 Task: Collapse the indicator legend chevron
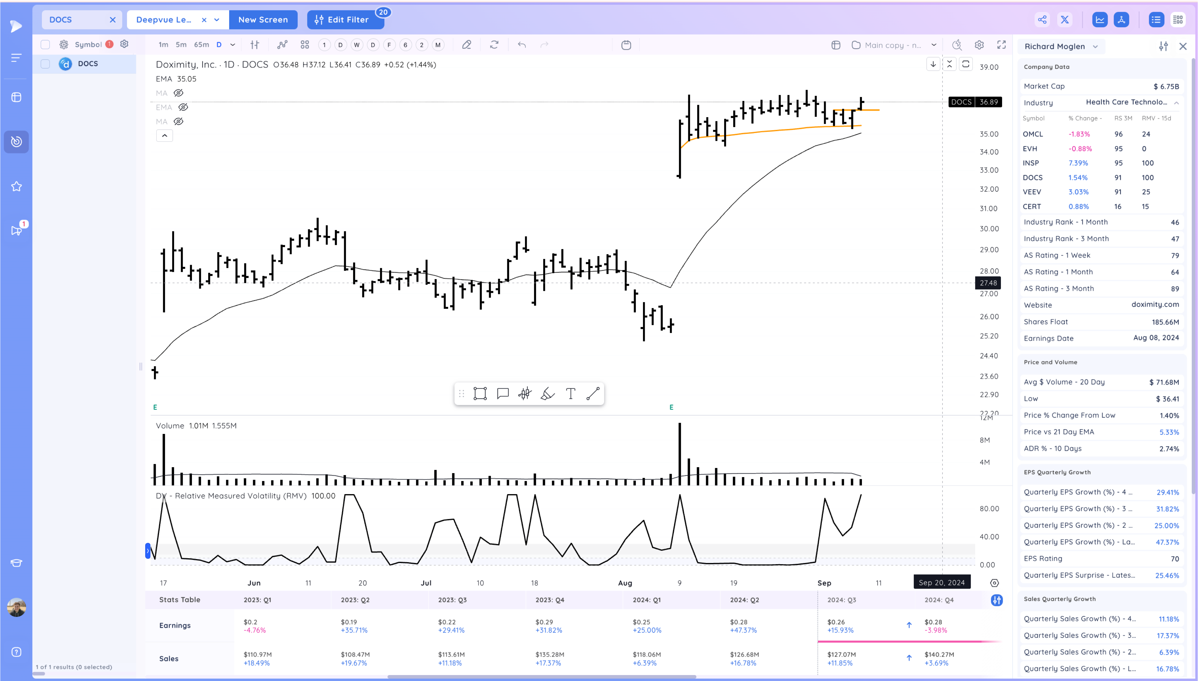click(165, 136)
